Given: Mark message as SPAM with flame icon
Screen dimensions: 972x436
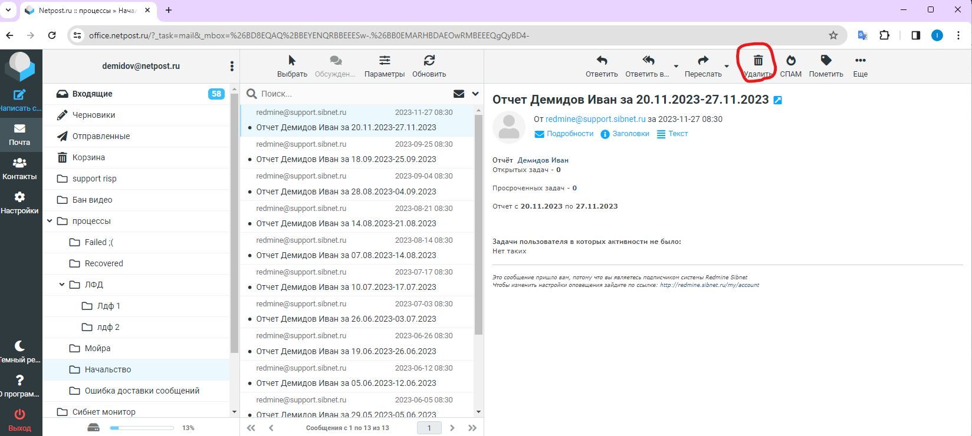Looking at the screenshot, I should click(790, 61).
